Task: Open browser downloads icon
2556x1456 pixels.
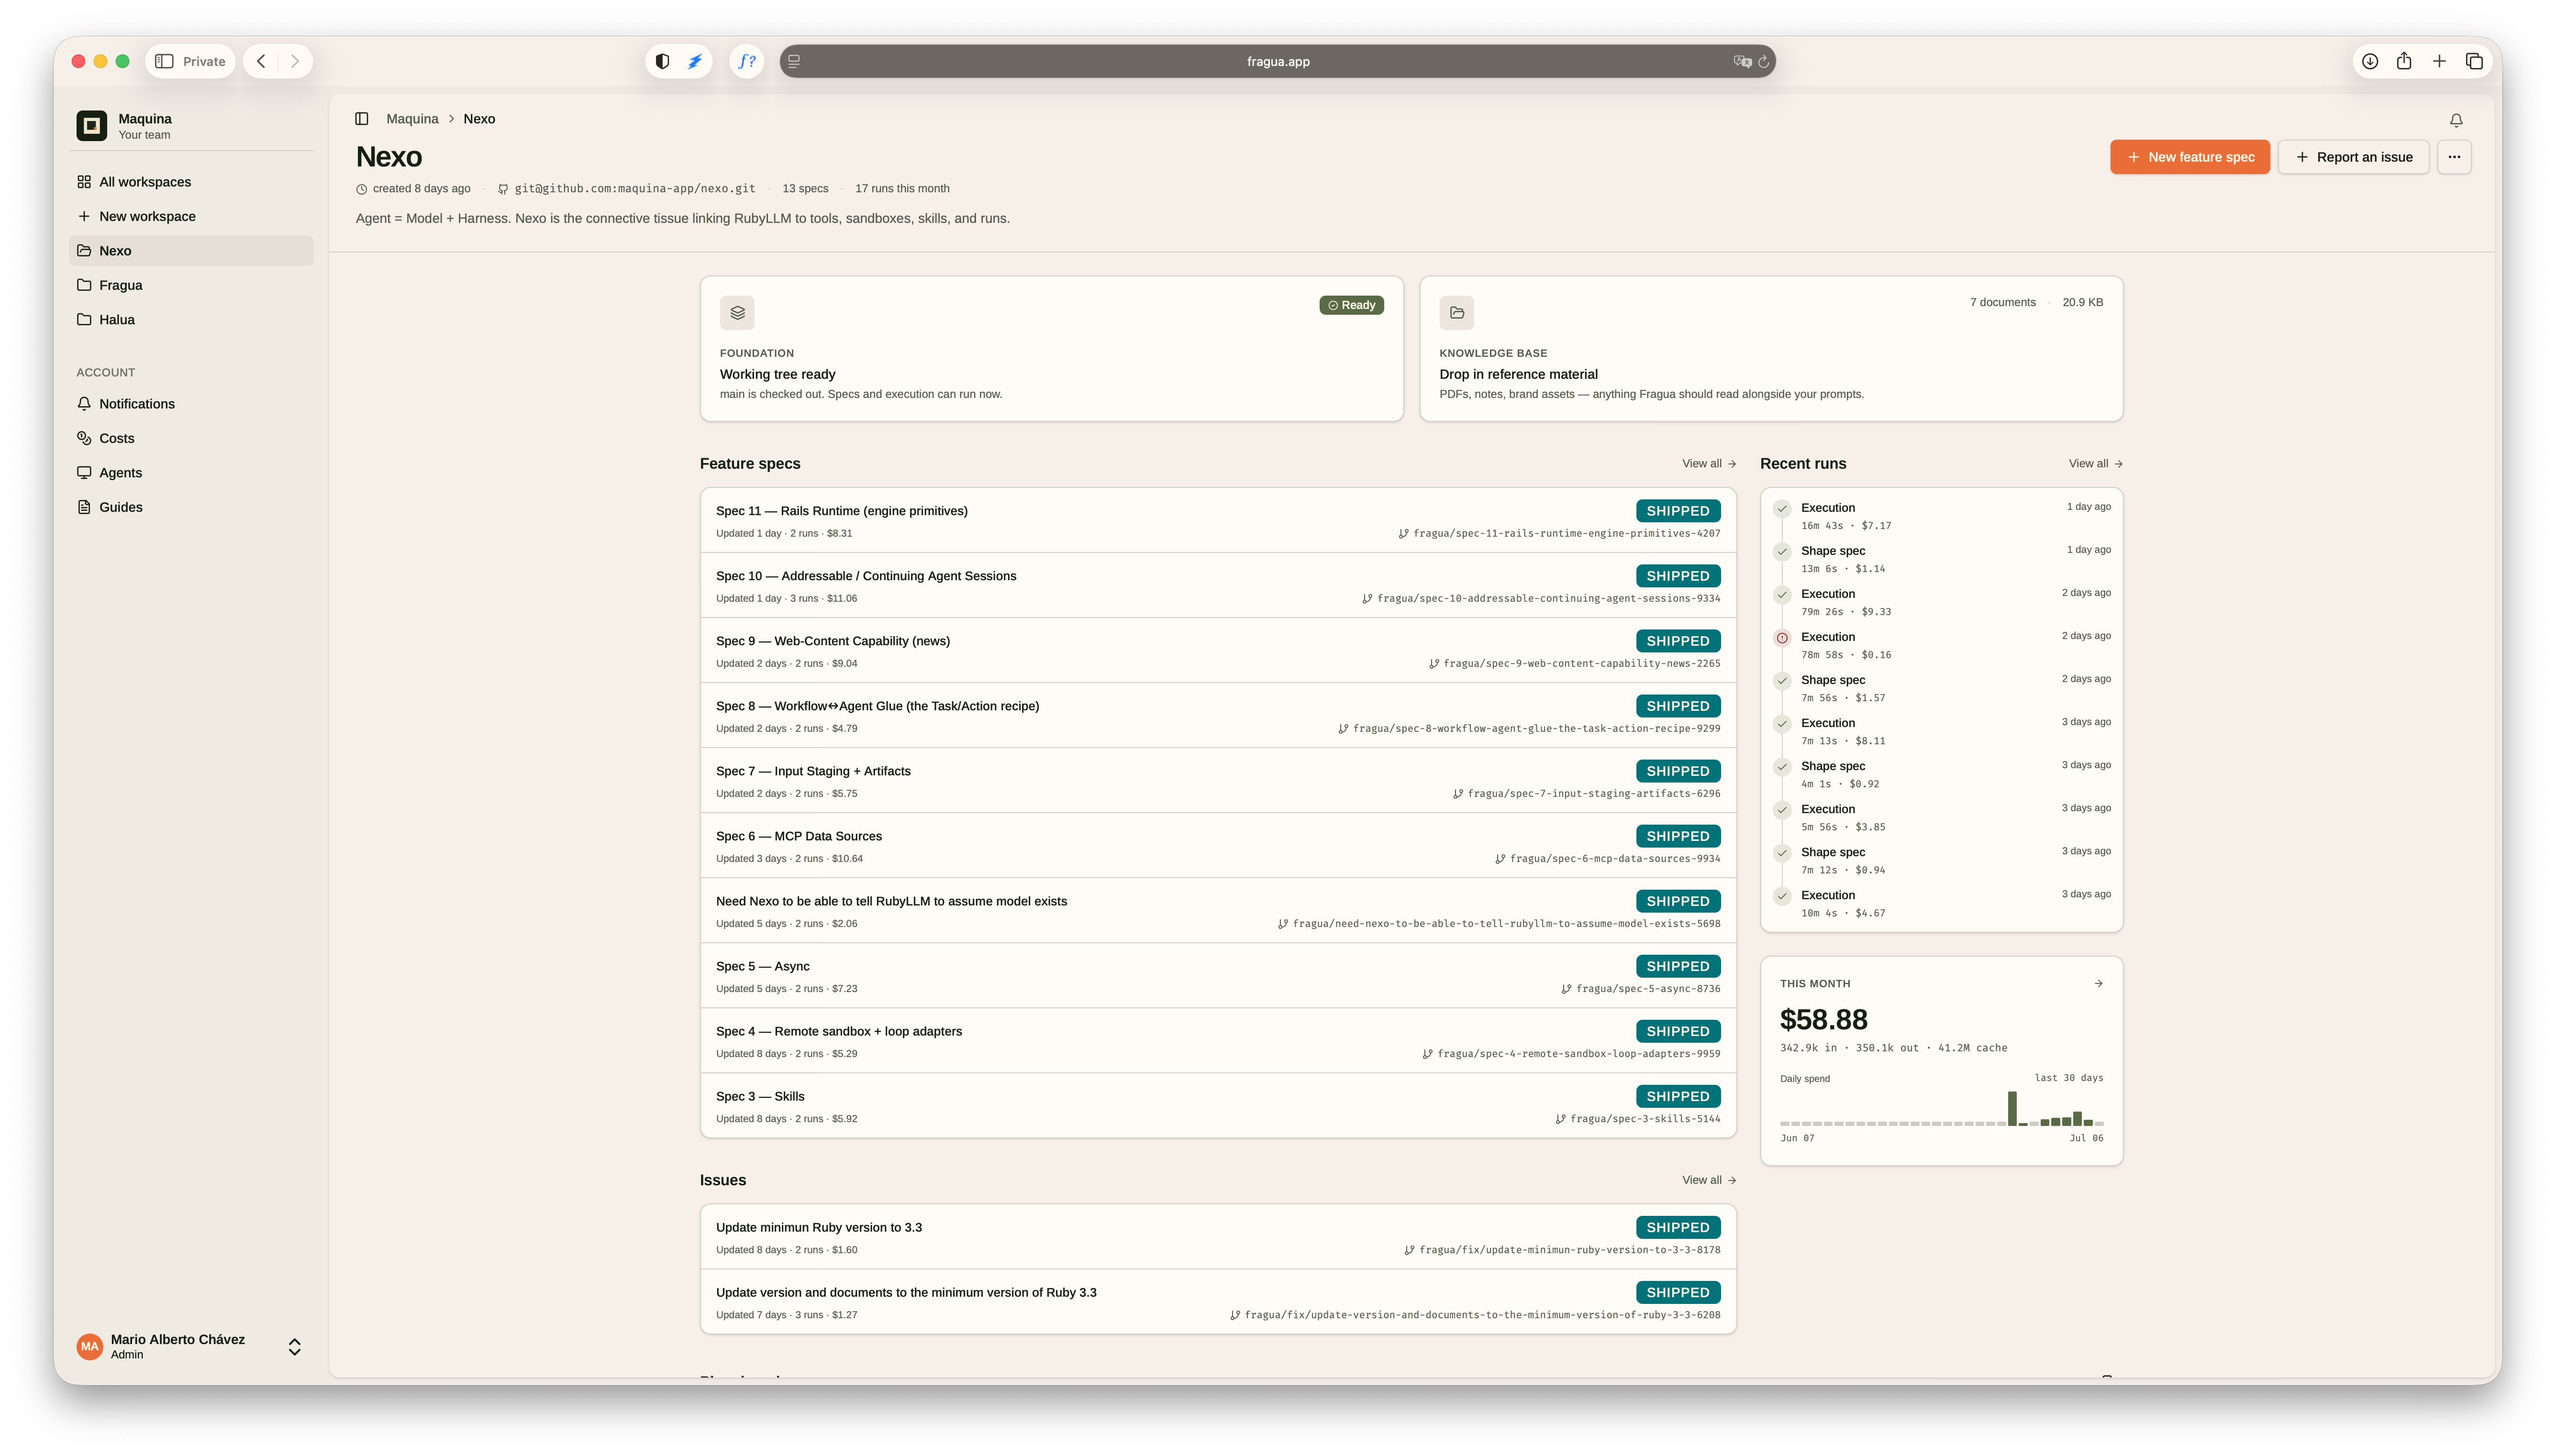Action: (x=2369, y=61)
